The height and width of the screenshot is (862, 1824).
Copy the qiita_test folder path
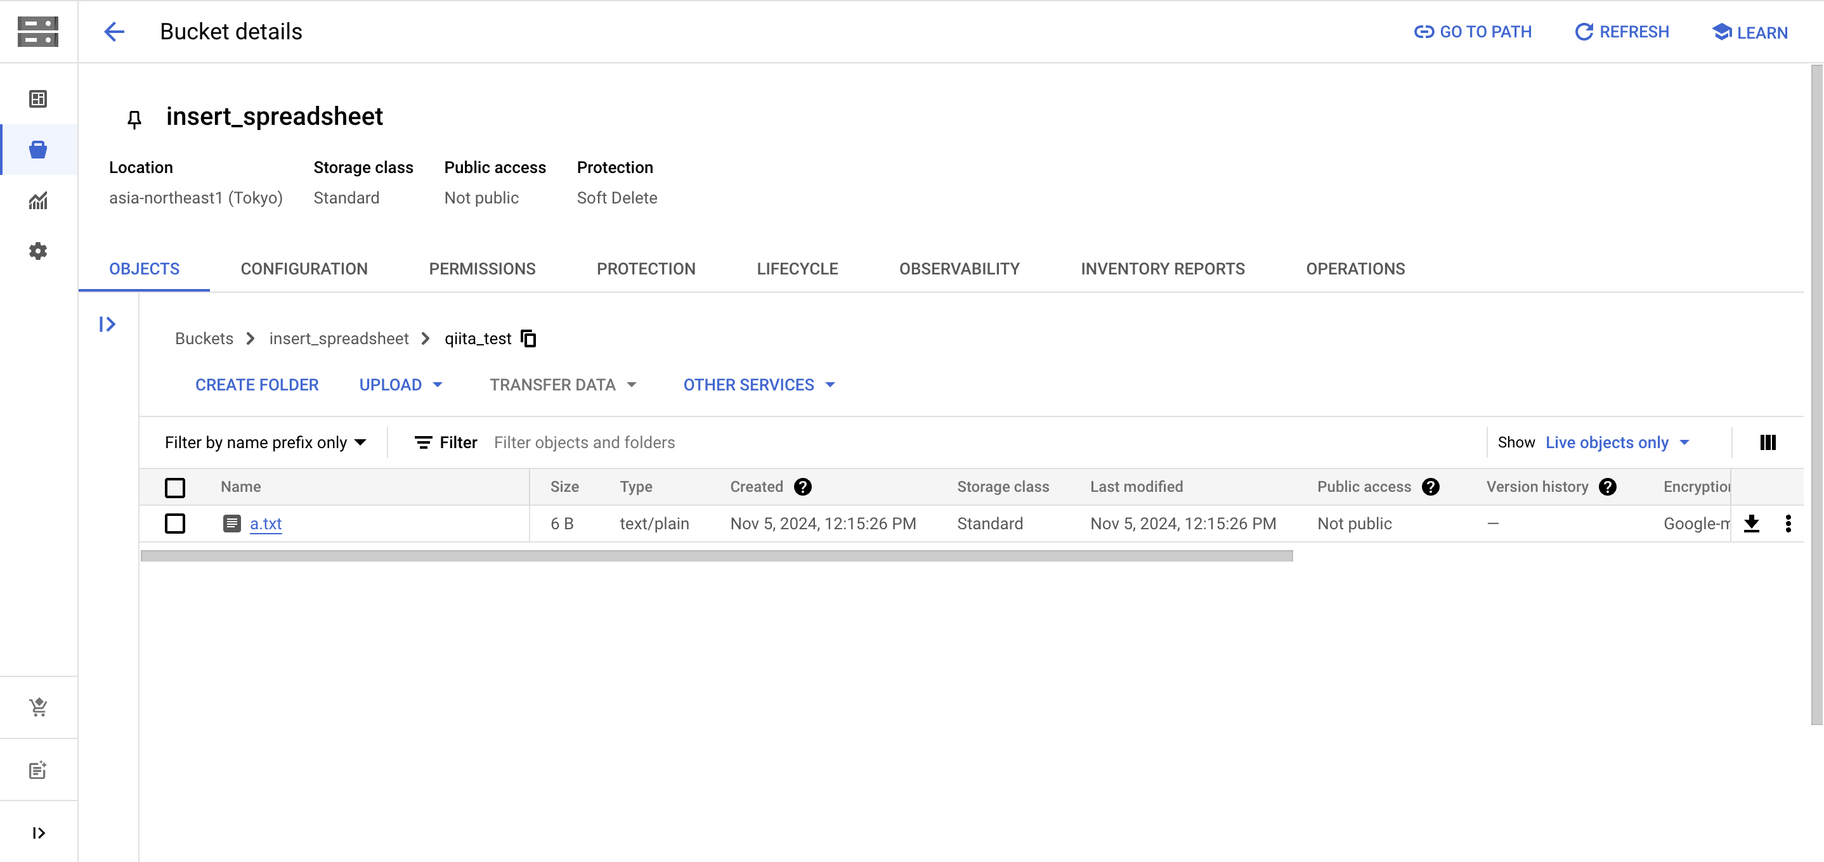(x=528, y=338)
